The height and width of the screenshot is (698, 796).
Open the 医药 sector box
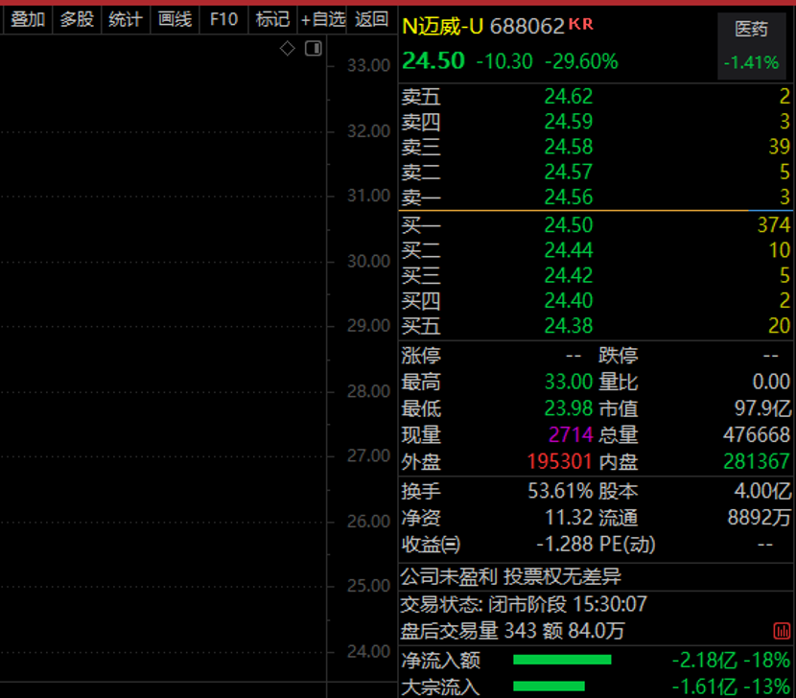click(751, 46)
